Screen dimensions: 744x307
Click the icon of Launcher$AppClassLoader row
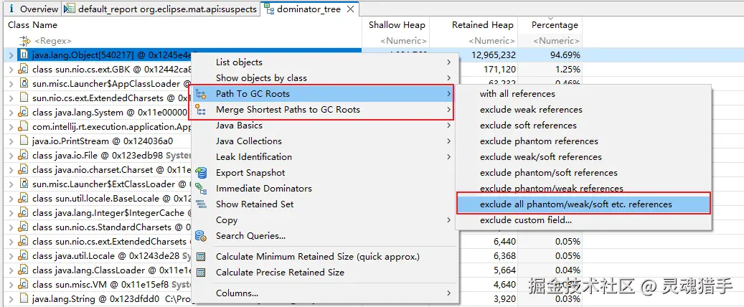coord(24,84)
